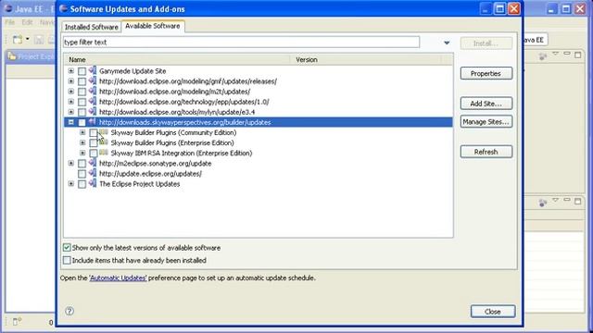Viewport: 593px width, 333px height.
Task: Click the Ganymede Update Site site icon
Action: pyautogui.click(x=93, y=70)
